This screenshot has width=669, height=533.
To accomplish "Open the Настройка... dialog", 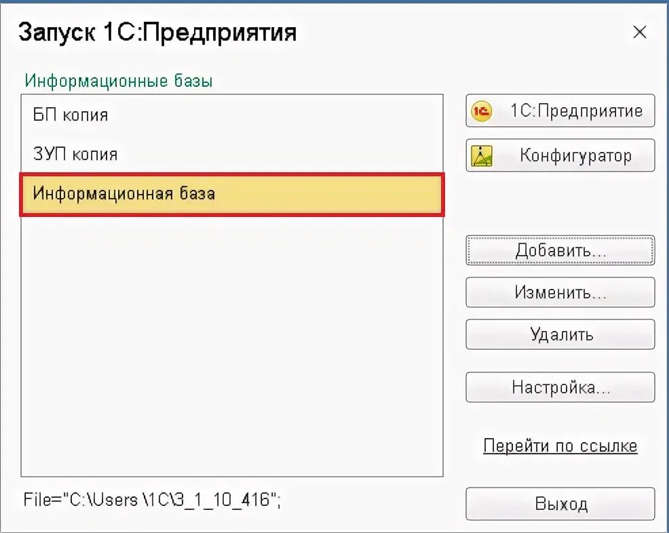I will tap(560, 387).
